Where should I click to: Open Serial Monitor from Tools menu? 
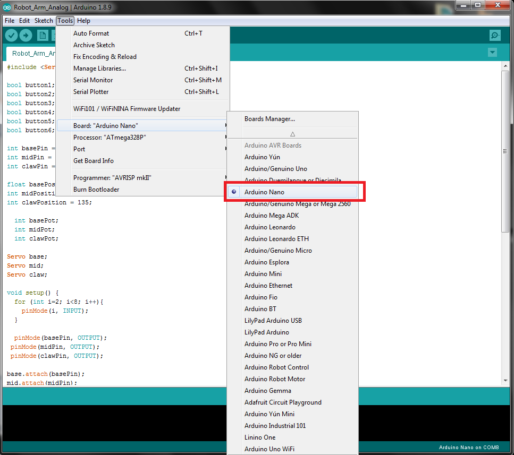click(x=142, y=80)
